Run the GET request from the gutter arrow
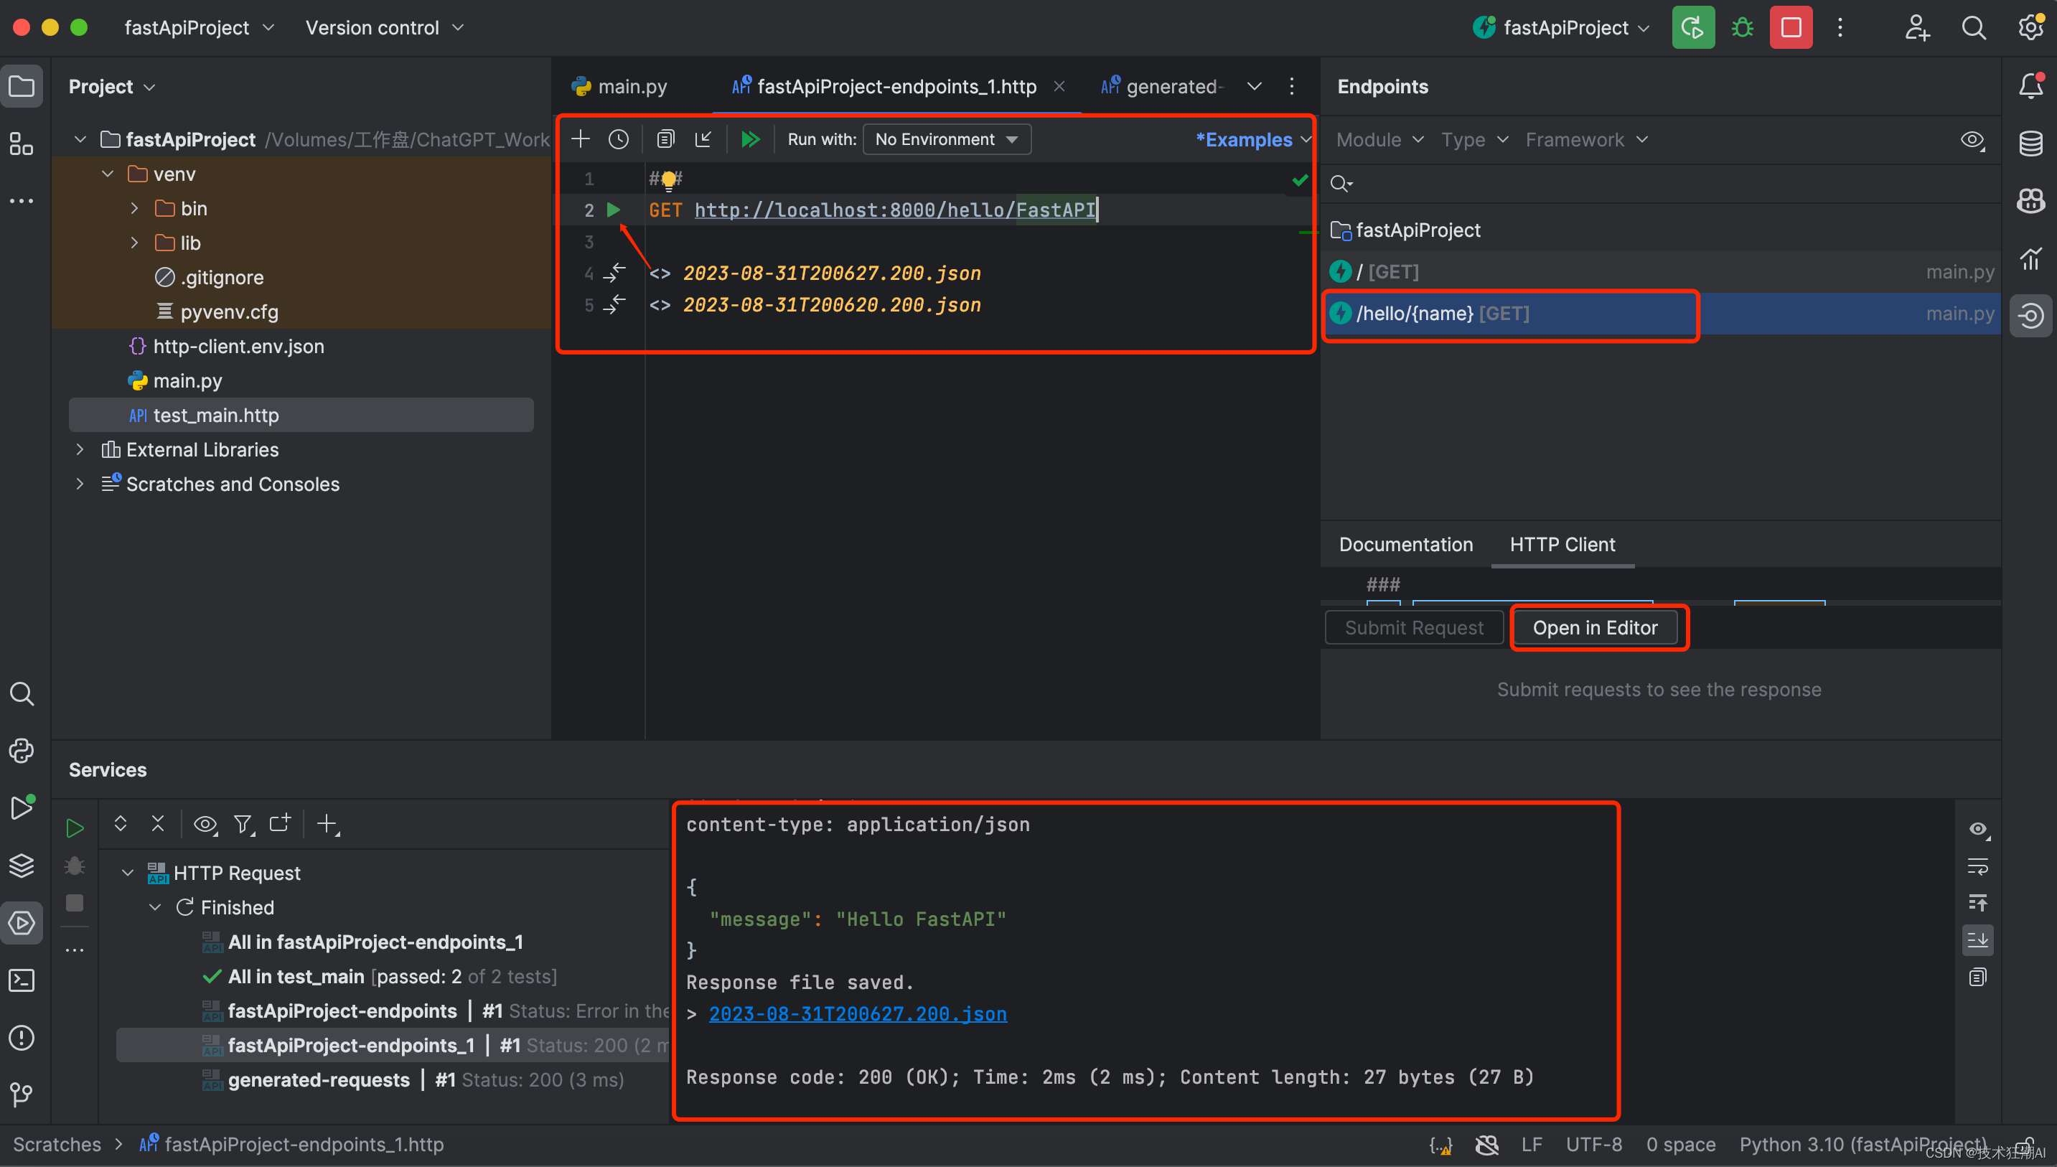 pos(614,210)
